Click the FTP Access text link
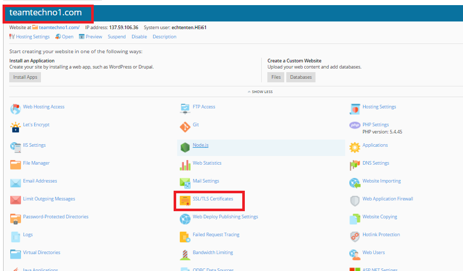Image resolution: width=463 pixels, height=271 pixels. [204, 107]
